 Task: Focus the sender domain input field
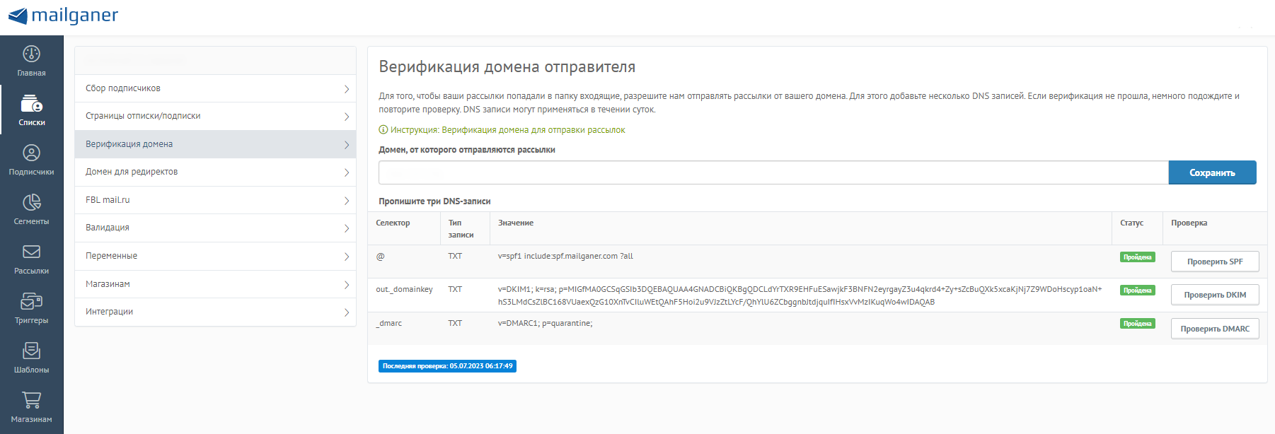pos(773,172)
